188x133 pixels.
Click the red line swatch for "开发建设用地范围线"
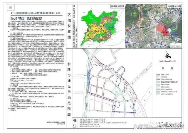[x=158, y=79]
